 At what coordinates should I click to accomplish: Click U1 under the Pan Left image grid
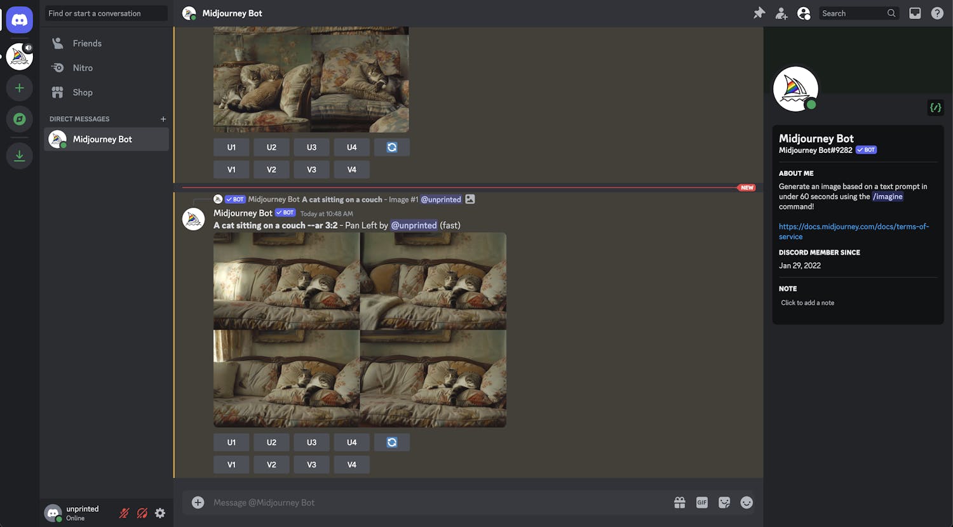[x=231, y=443]
